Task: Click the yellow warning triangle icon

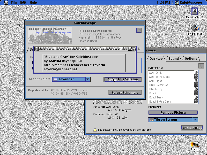Action: pos(95,130)
